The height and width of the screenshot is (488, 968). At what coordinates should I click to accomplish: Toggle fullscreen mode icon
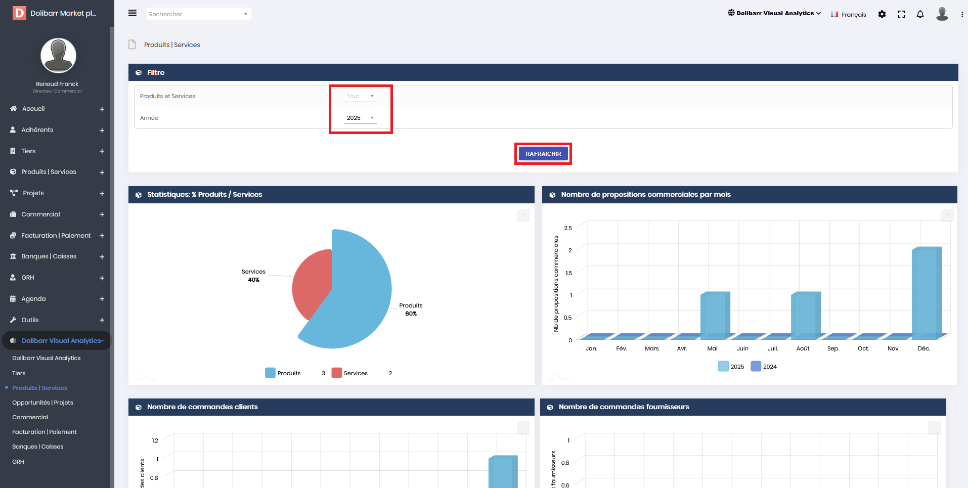901,14
